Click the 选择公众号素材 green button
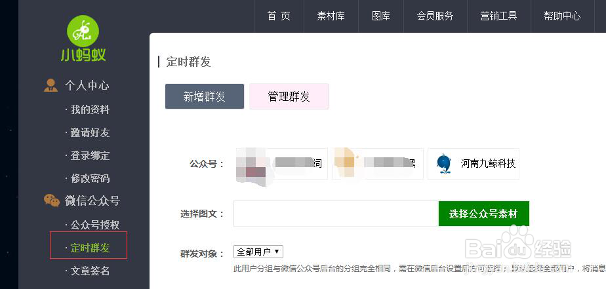 483,214
